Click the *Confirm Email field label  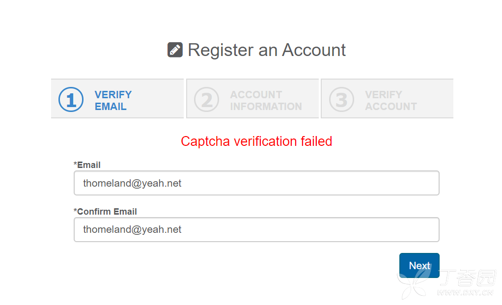point(105,212)
